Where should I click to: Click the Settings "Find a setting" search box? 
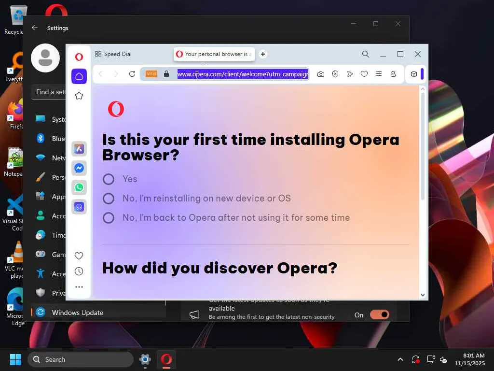point(49,92)
